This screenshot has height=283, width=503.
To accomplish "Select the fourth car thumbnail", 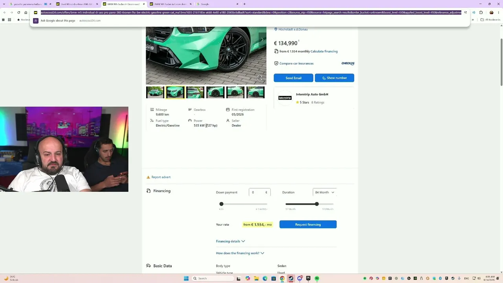I will [x=215, y=92].
